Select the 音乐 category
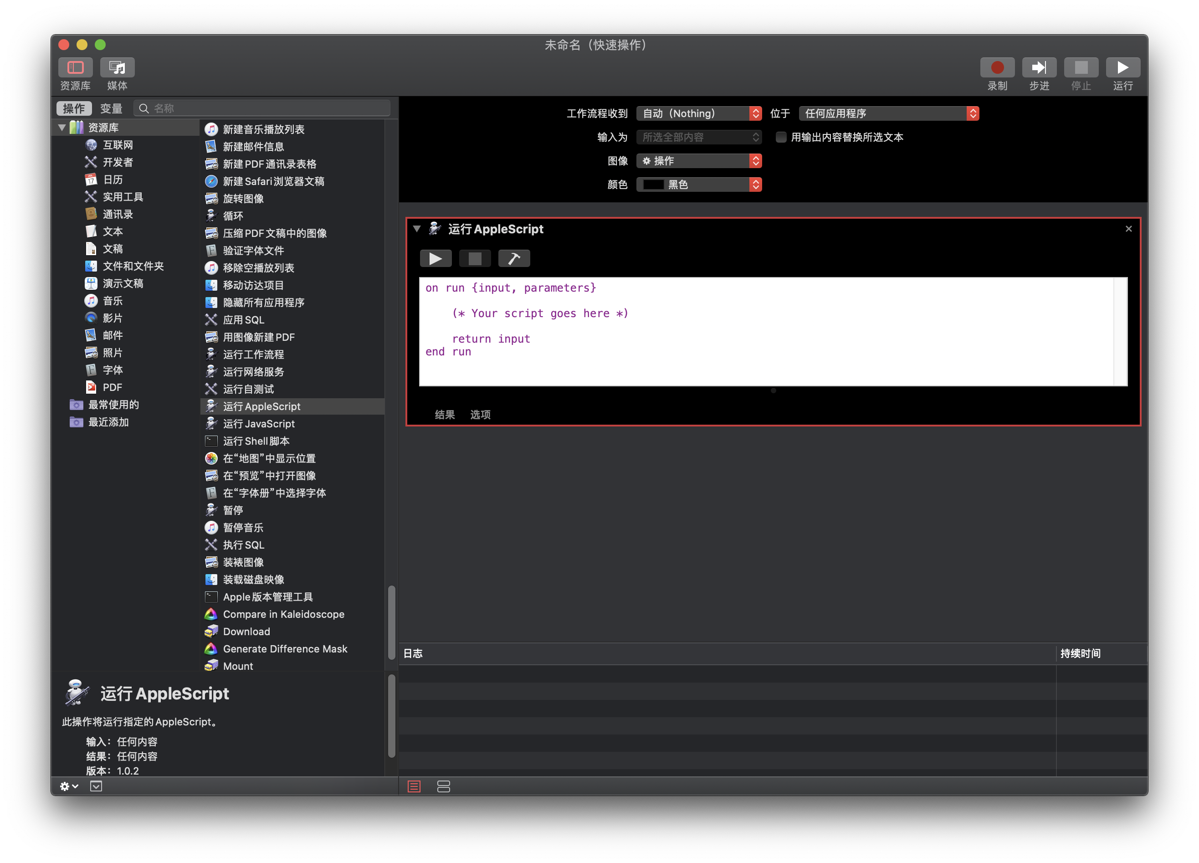The height and width of the screenshot is (863, 1199). coord(113,301)
